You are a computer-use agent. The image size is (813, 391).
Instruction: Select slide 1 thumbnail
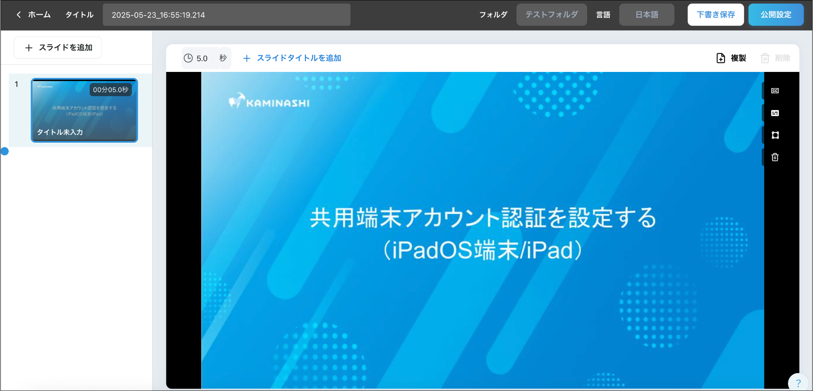click(84, 110)
